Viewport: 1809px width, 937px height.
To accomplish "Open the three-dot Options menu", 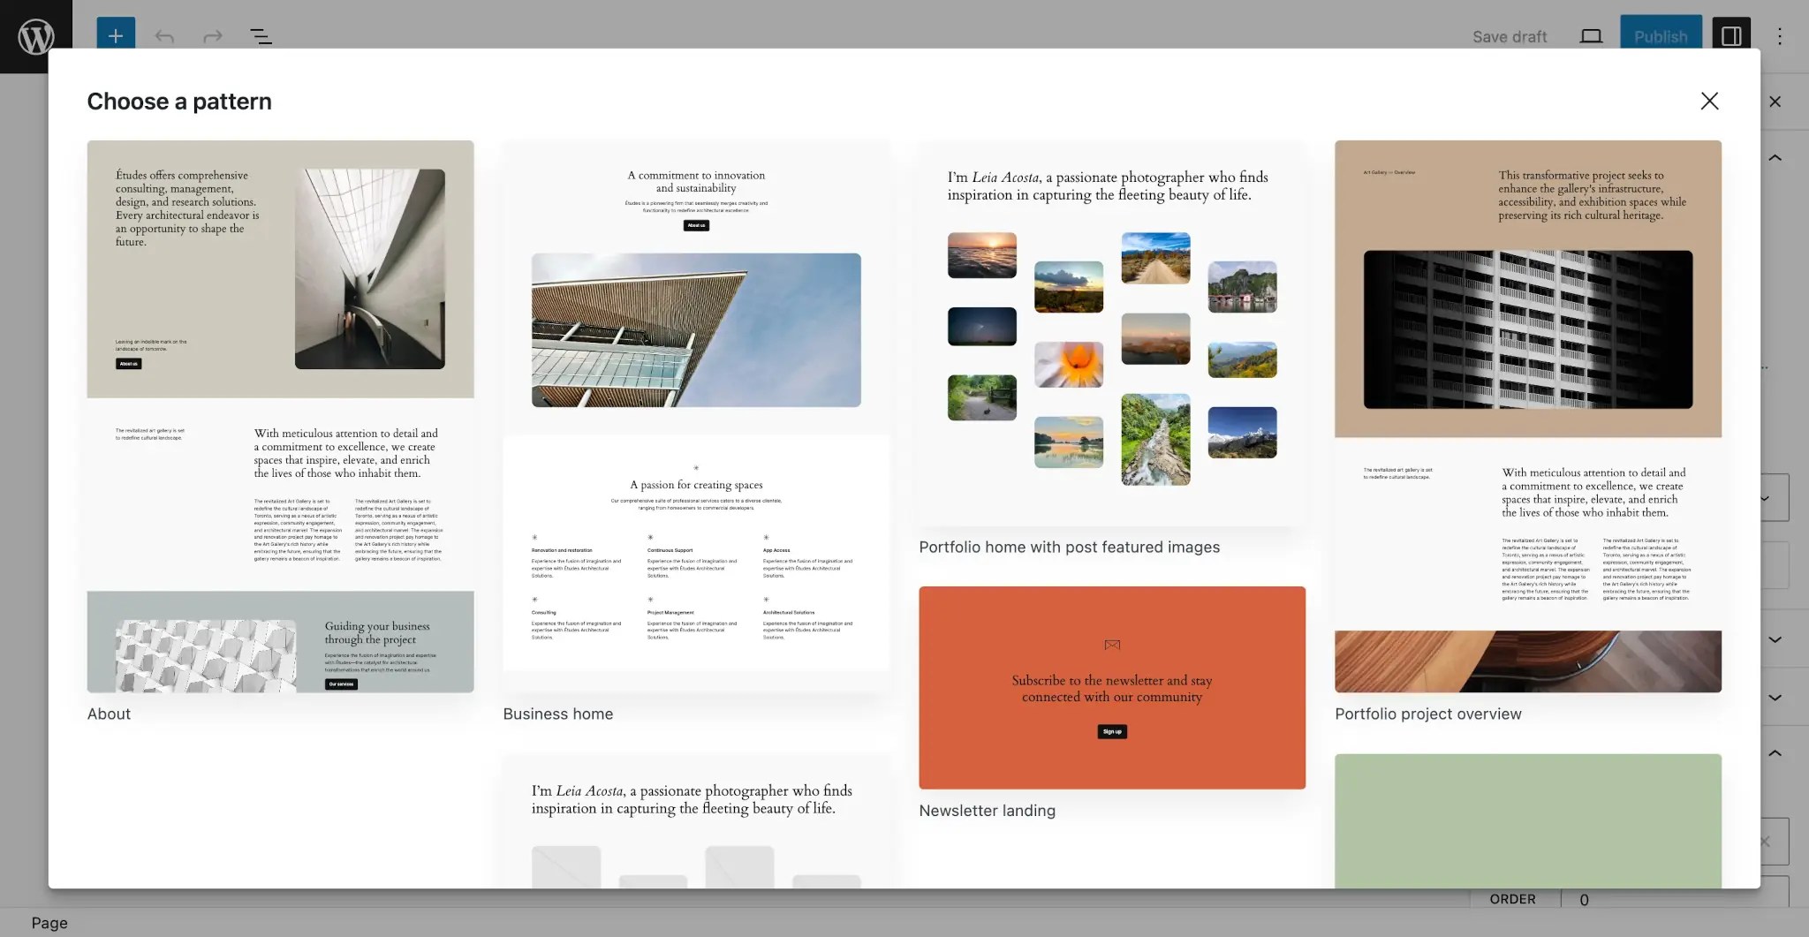I will click(x=1781, y=36).
